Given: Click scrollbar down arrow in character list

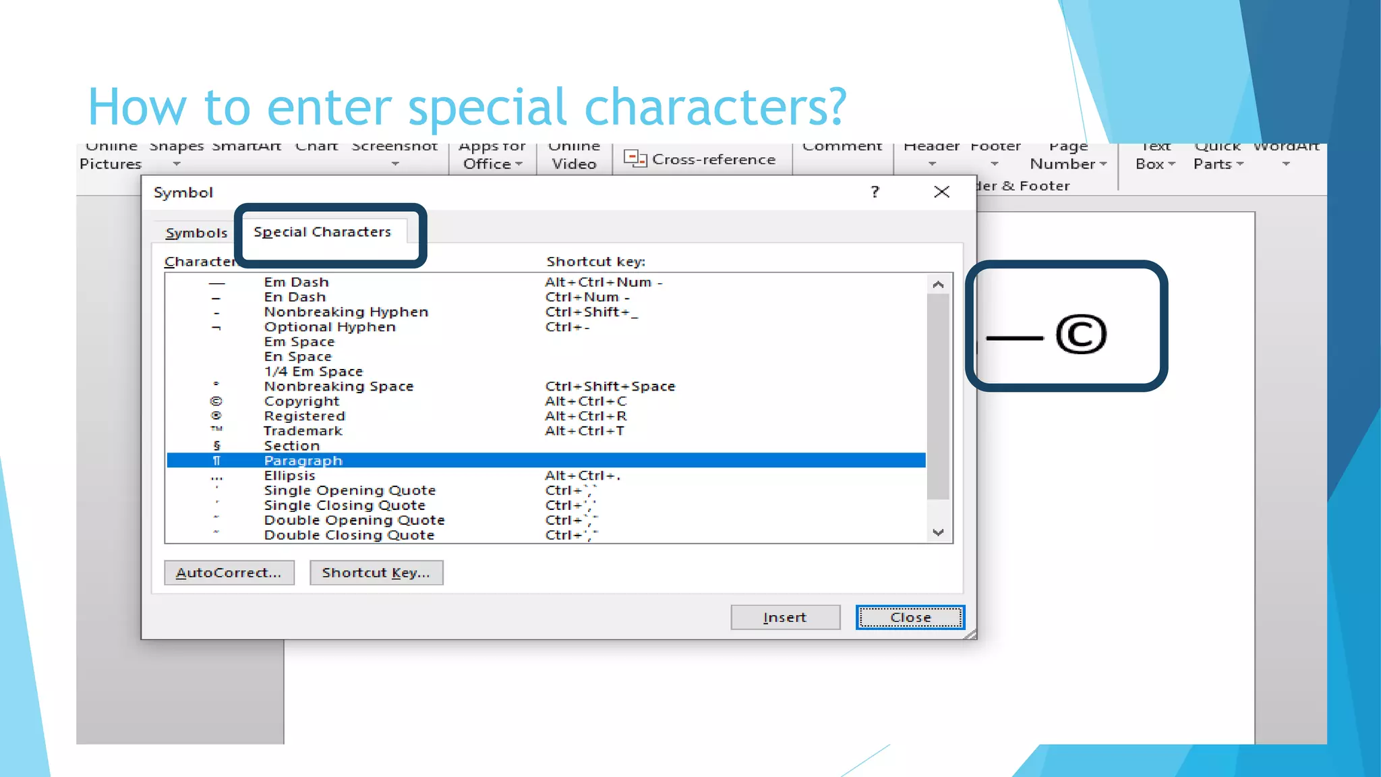Looking at the screenshot, I should click(938, 532).
